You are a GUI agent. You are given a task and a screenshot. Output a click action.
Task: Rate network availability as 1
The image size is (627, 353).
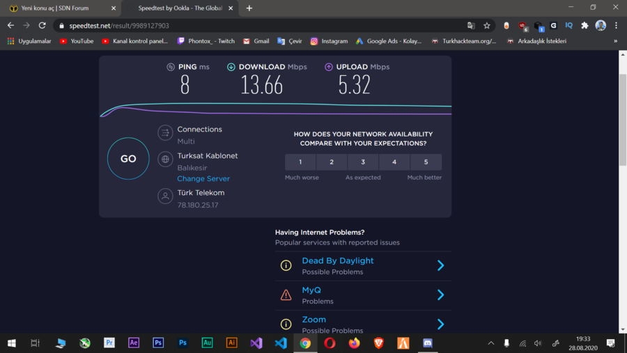tap(300, 162)
